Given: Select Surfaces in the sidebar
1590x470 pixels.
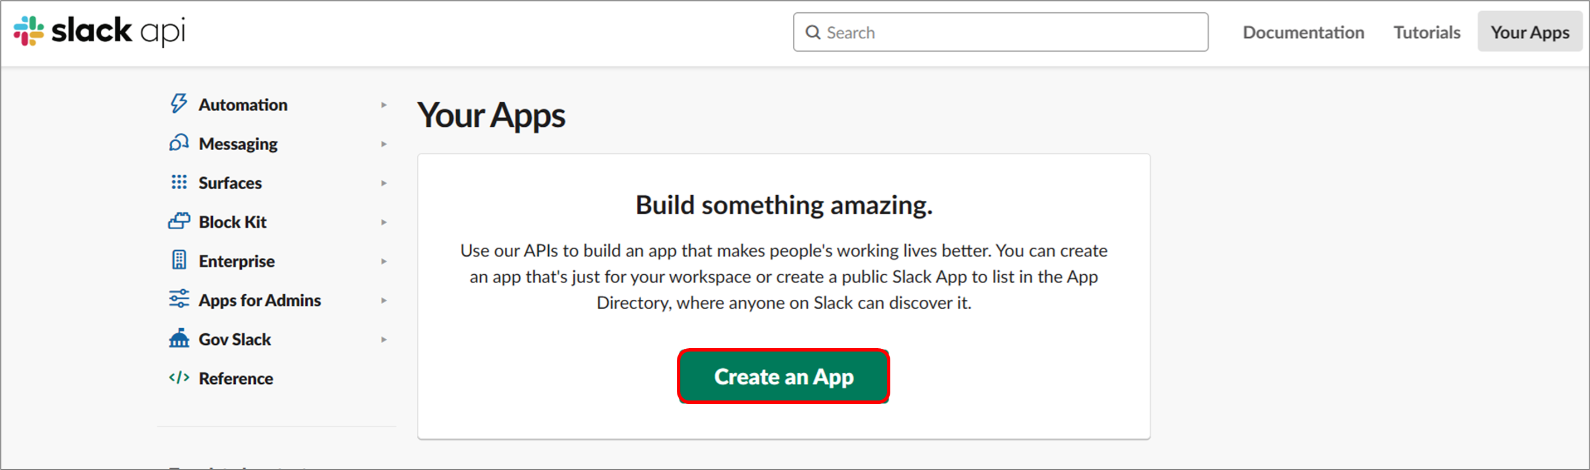Looking at the screenshot, I should [230, 183].
